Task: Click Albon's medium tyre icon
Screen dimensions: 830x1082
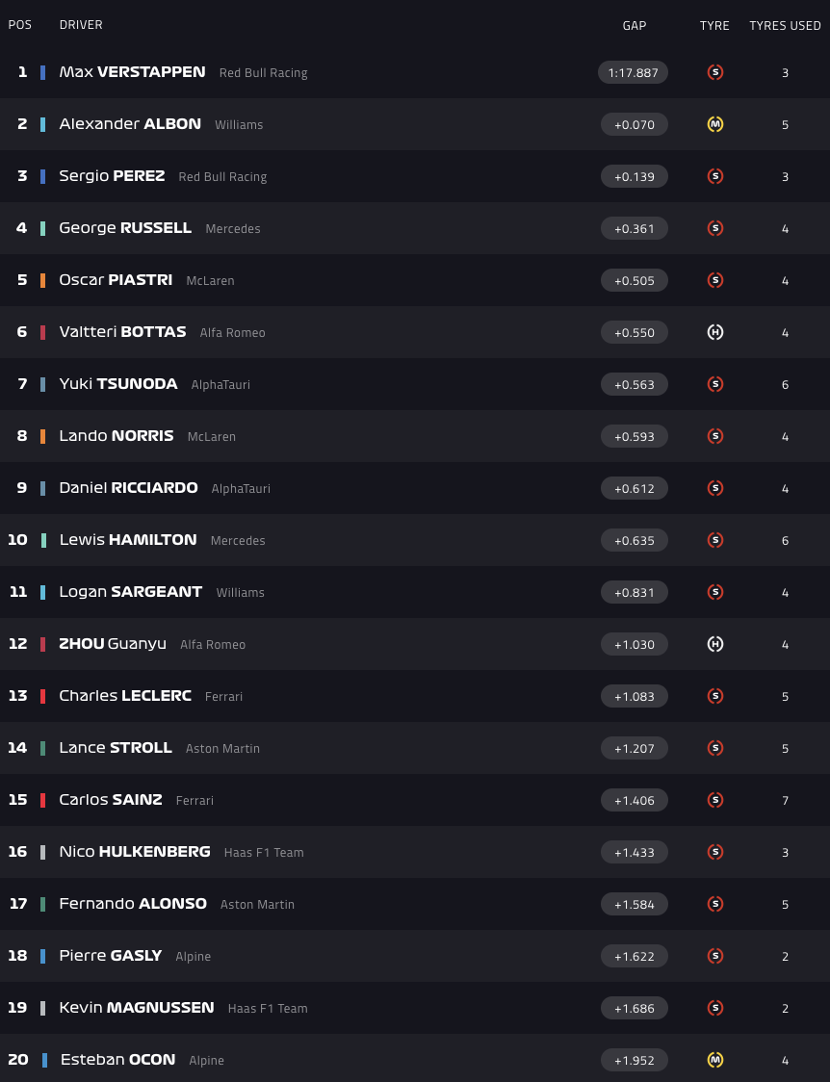Action: pos(714,124)
